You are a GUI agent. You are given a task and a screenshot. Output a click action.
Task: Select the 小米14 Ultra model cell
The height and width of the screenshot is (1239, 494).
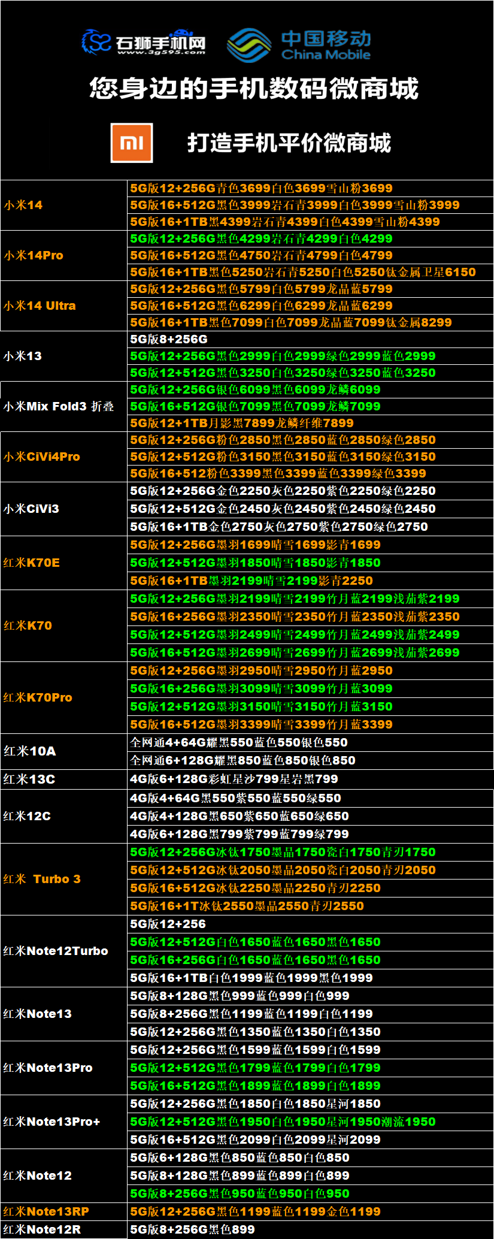point(64,306)
